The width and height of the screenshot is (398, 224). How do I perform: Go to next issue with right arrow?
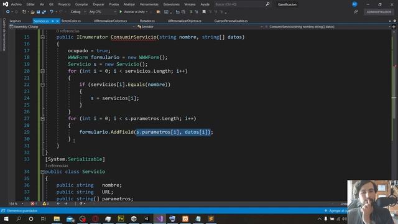(x=66, y=203)
